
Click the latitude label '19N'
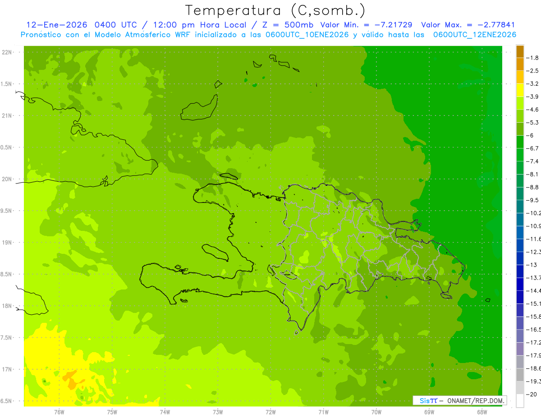coord(6,242)
